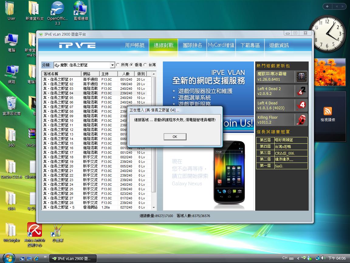350x263 pixels.
Task: Click the Windows Start orb
Action: [9, 258]
